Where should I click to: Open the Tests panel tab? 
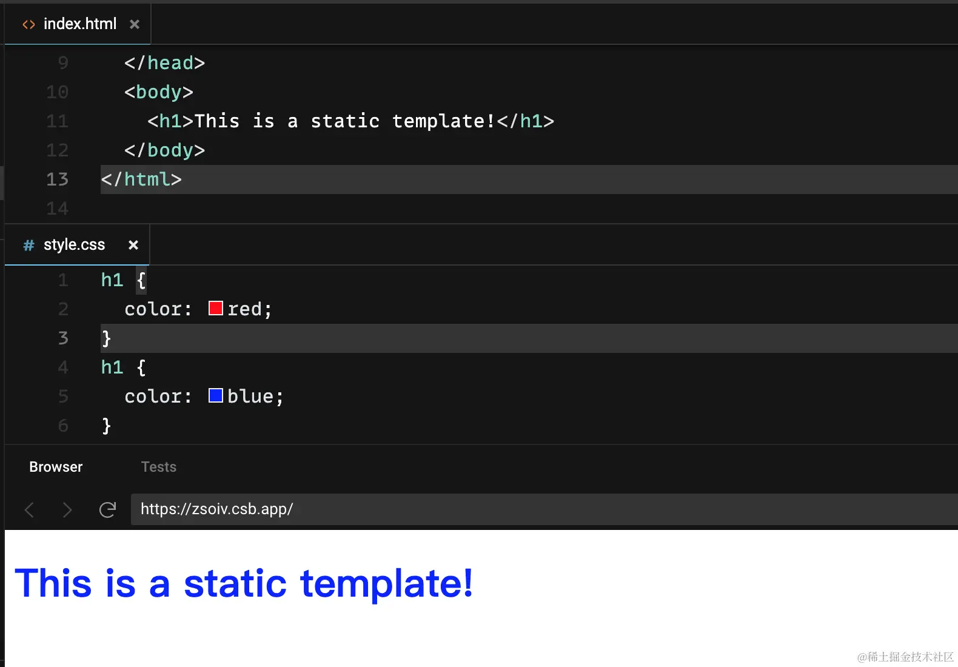coord(159,467)
